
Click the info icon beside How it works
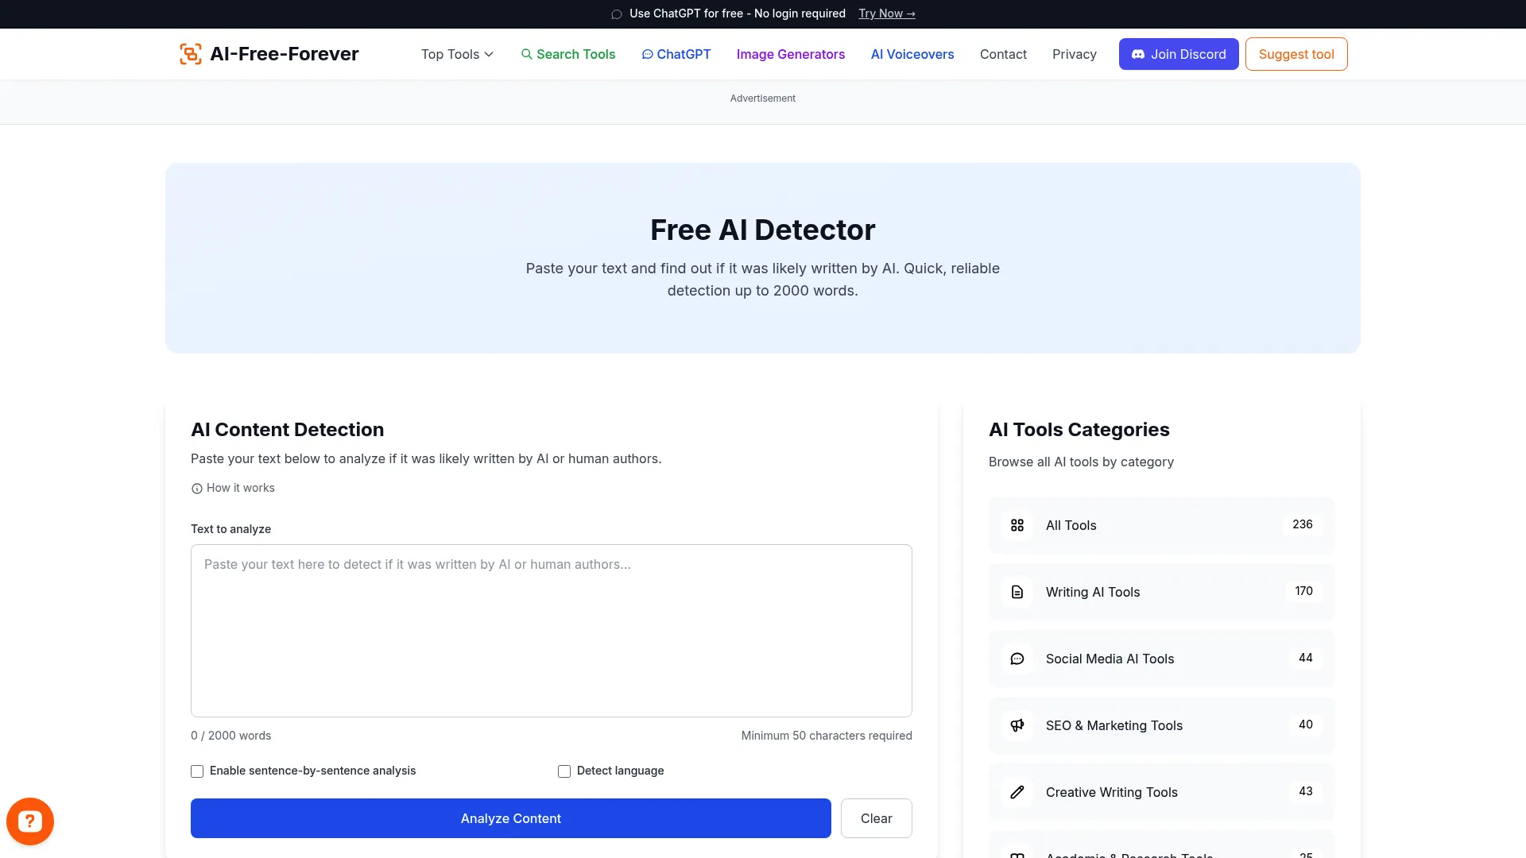[x=196, y=488]
